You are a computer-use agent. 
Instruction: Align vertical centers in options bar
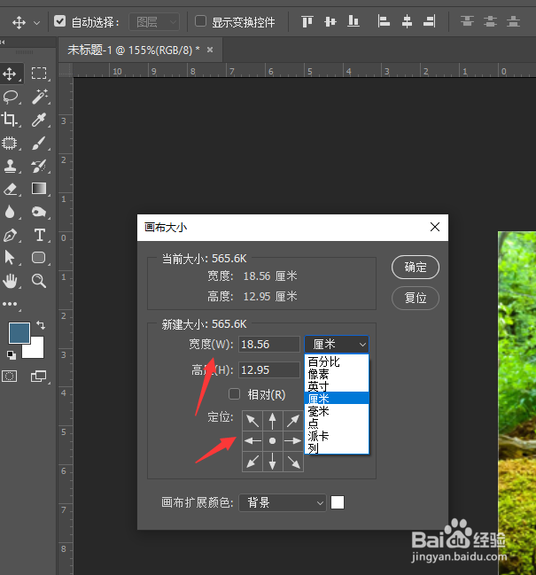(x=330, y=21)
